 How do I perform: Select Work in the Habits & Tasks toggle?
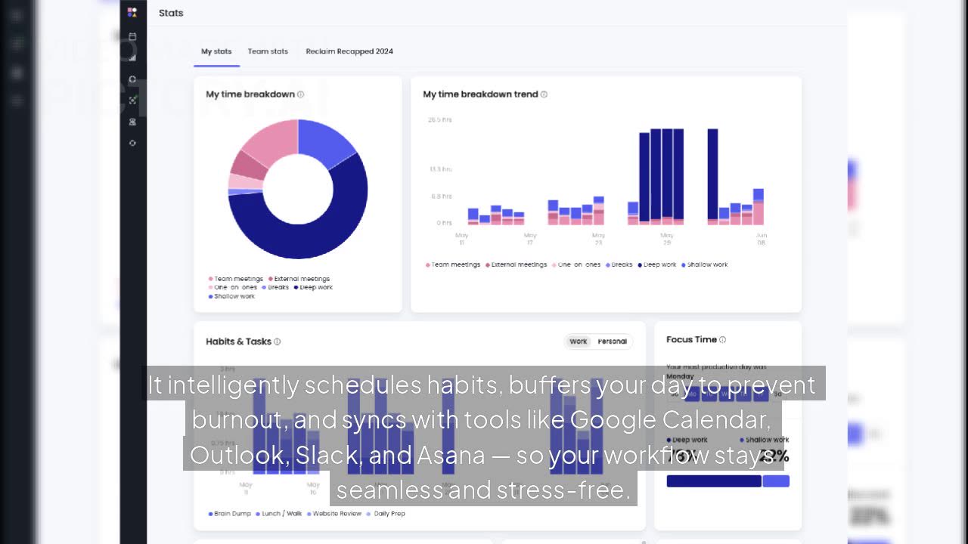579,342
